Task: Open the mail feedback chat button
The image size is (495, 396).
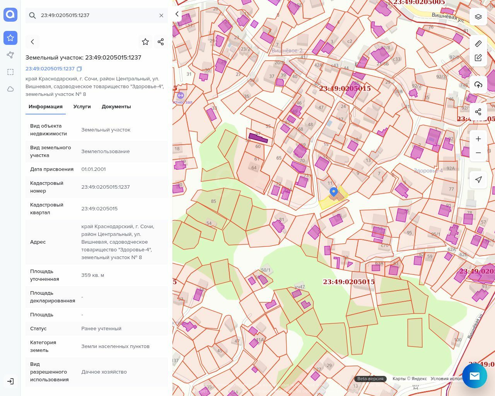Action: [x=475, y=376]
